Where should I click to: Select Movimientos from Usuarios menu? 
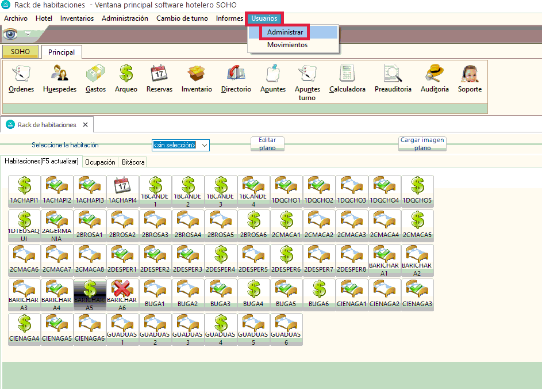(287, 45)
